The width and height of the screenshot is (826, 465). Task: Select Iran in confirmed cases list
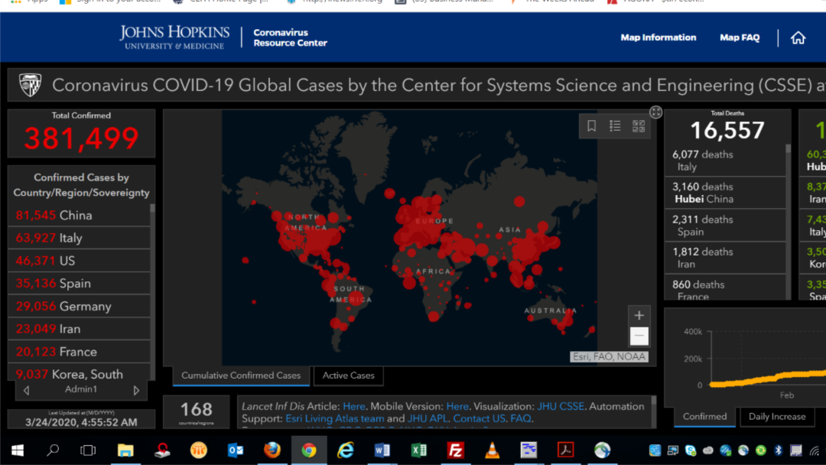[79, 329]
